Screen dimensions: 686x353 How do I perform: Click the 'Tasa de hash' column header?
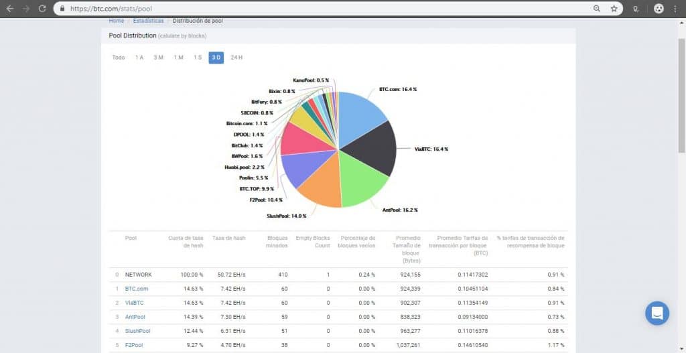tap(229, 238)
